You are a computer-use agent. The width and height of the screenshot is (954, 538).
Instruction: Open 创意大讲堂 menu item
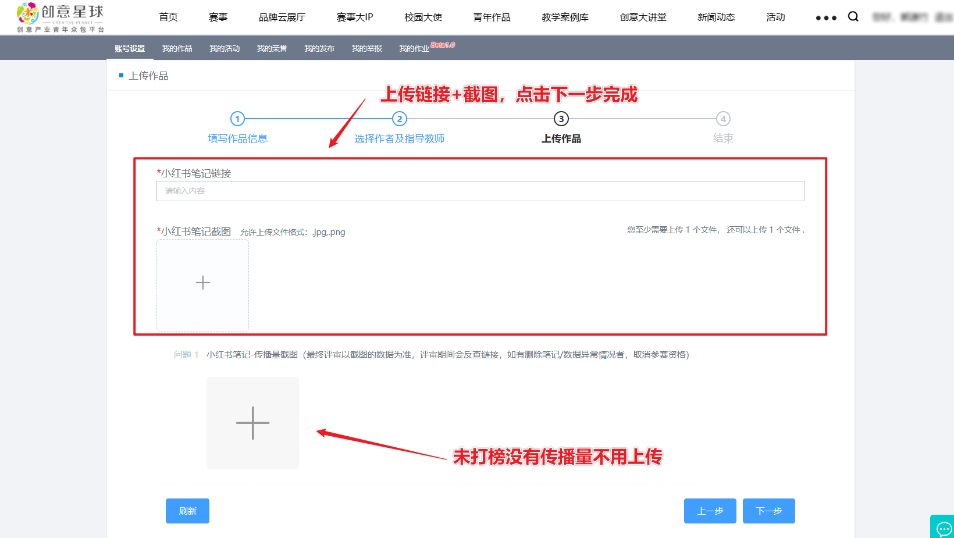(643, 17)
